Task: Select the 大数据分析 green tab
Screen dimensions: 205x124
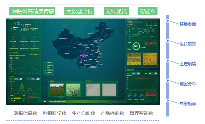Action: point(79,11)
